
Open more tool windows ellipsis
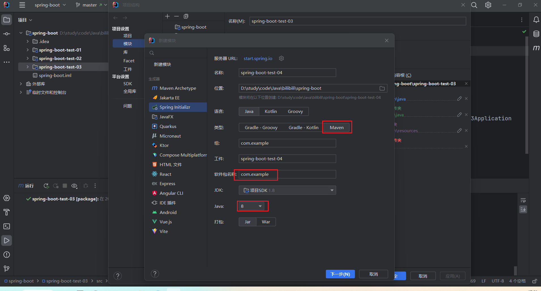point(7,62)
